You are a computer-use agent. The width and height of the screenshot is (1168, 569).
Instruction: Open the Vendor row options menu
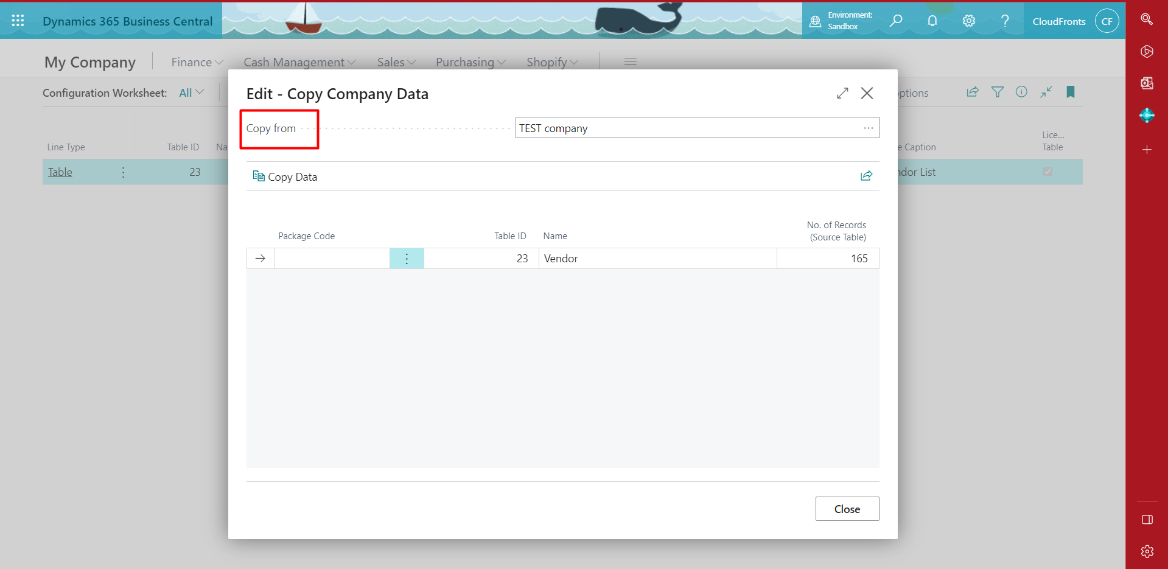click(x=407, y=259)
